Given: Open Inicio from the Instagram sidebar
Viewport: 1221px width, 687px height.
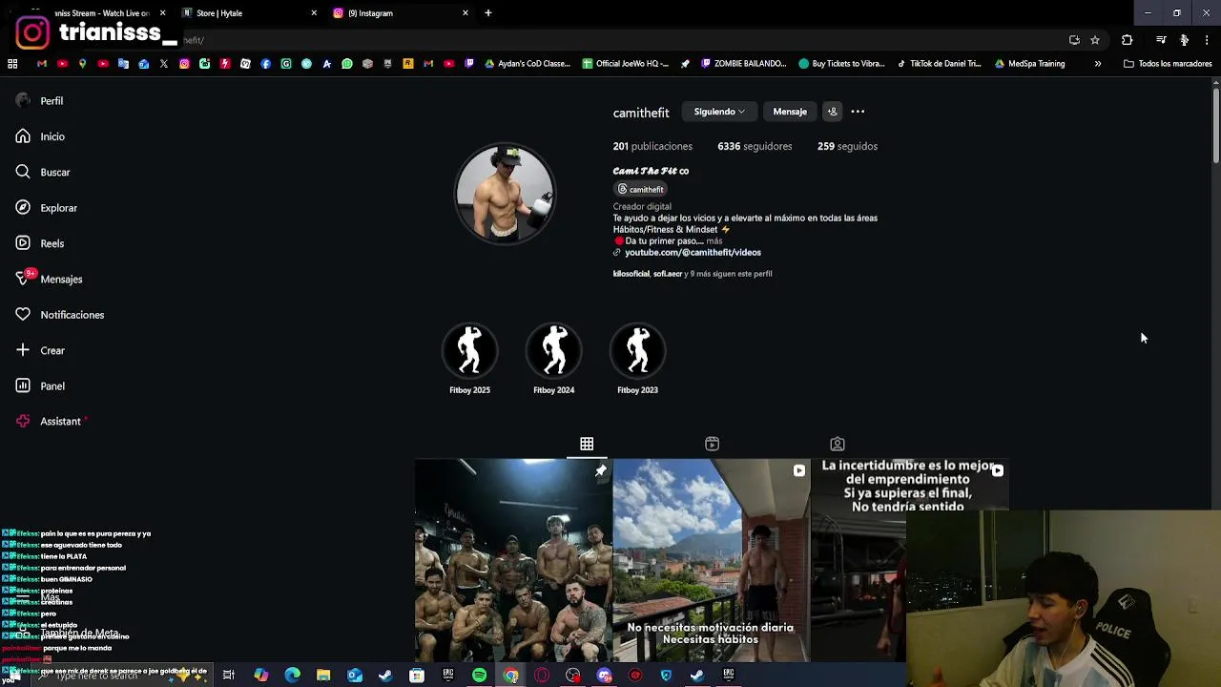Looking at the screenshot, I should click(x=40, y=136).
